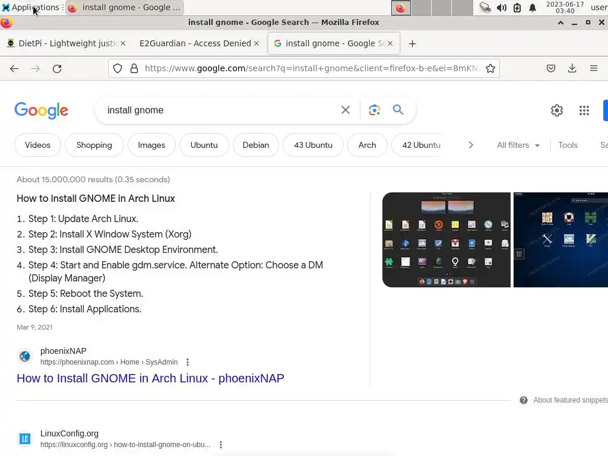View site security lock info
The image size is (608, 456).
[134, 69]
